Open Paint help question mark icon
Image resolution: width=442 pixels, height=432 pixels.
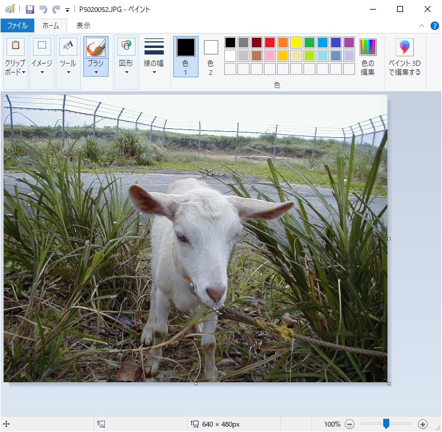(x=434, y=26)
